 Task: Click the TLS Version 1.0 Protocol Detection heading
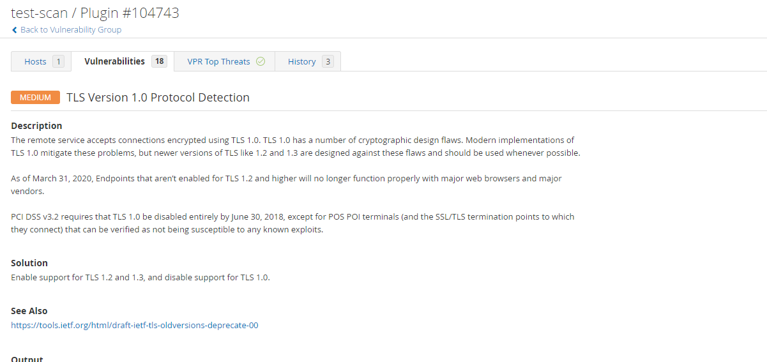pos(158,98)
